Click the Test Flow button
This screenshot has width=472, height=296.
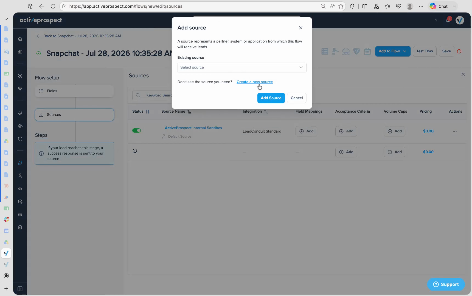pyautogui.click(x=425, y=51)
